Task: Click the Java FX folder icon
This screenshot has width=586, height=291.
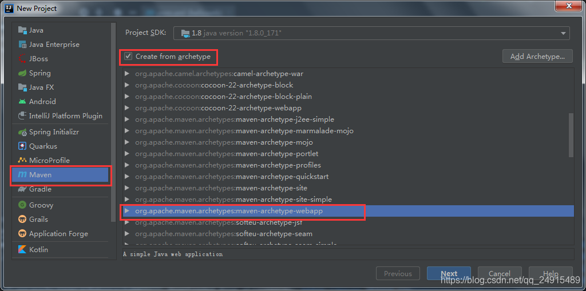Action: (x=22, y=87)
